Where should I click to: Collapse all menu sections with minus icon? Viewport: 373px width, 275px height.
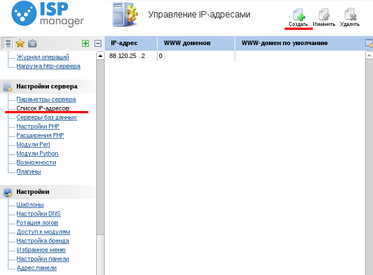(98, 43)
